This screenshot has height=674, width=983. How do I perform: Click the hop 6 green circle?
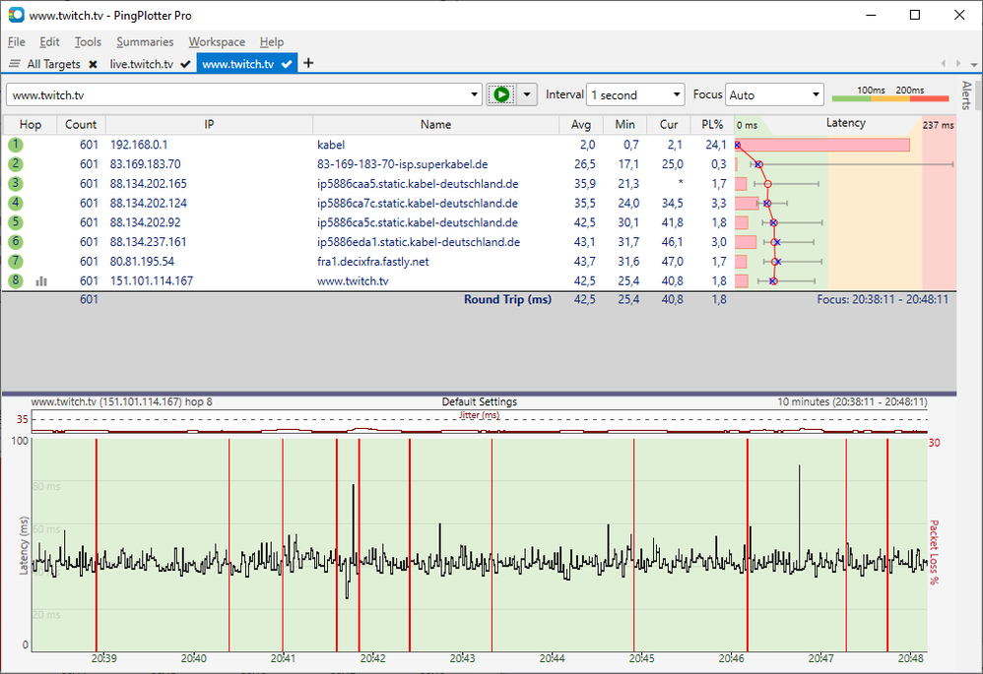16,242
